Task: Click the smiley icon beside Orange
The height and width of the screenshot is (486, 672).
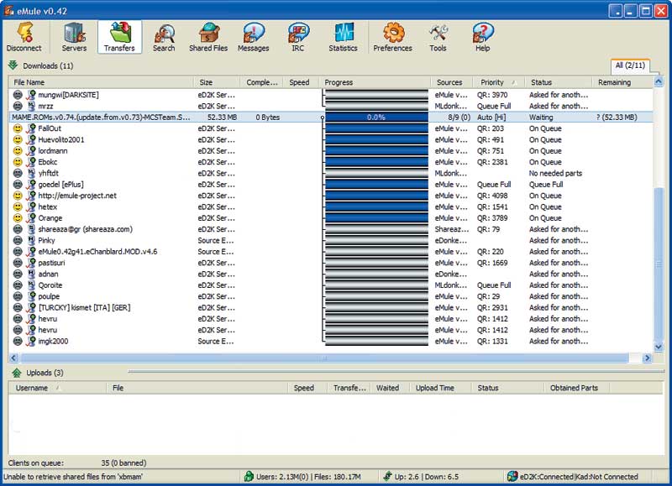Action: (18, 218)
